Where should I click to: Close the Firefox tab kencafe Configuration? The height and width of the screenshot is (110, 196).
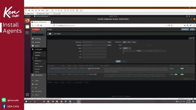(x=49, y=22)
